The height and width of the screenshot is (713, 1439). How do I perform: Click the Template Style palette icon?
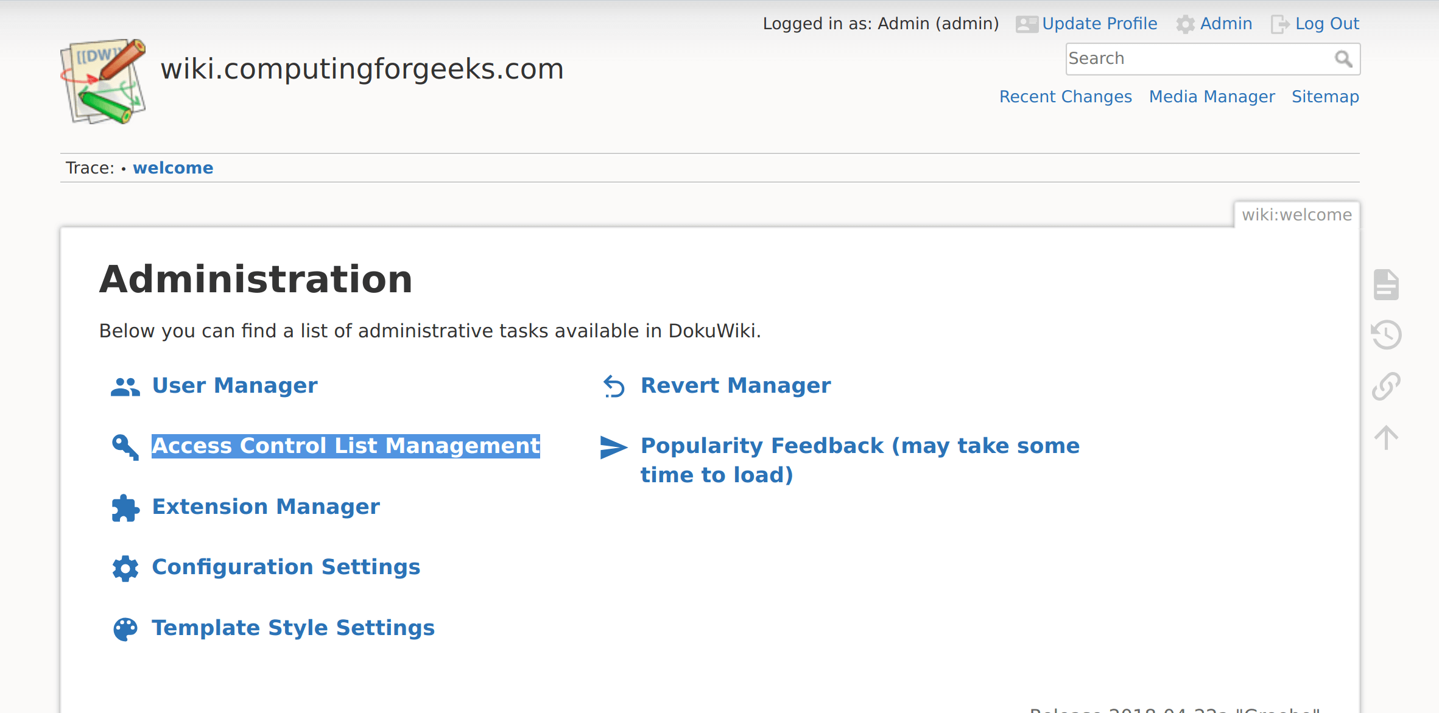tap(125, 629)
